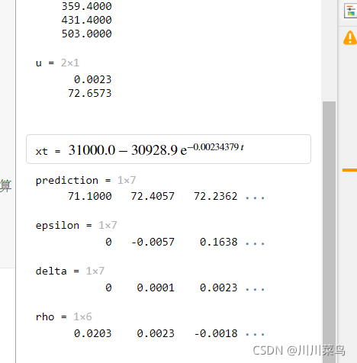The width and height of the screenshot is (357, 363).
Task: Click prediction value 71.1000
Action: (x=90, y=196)
